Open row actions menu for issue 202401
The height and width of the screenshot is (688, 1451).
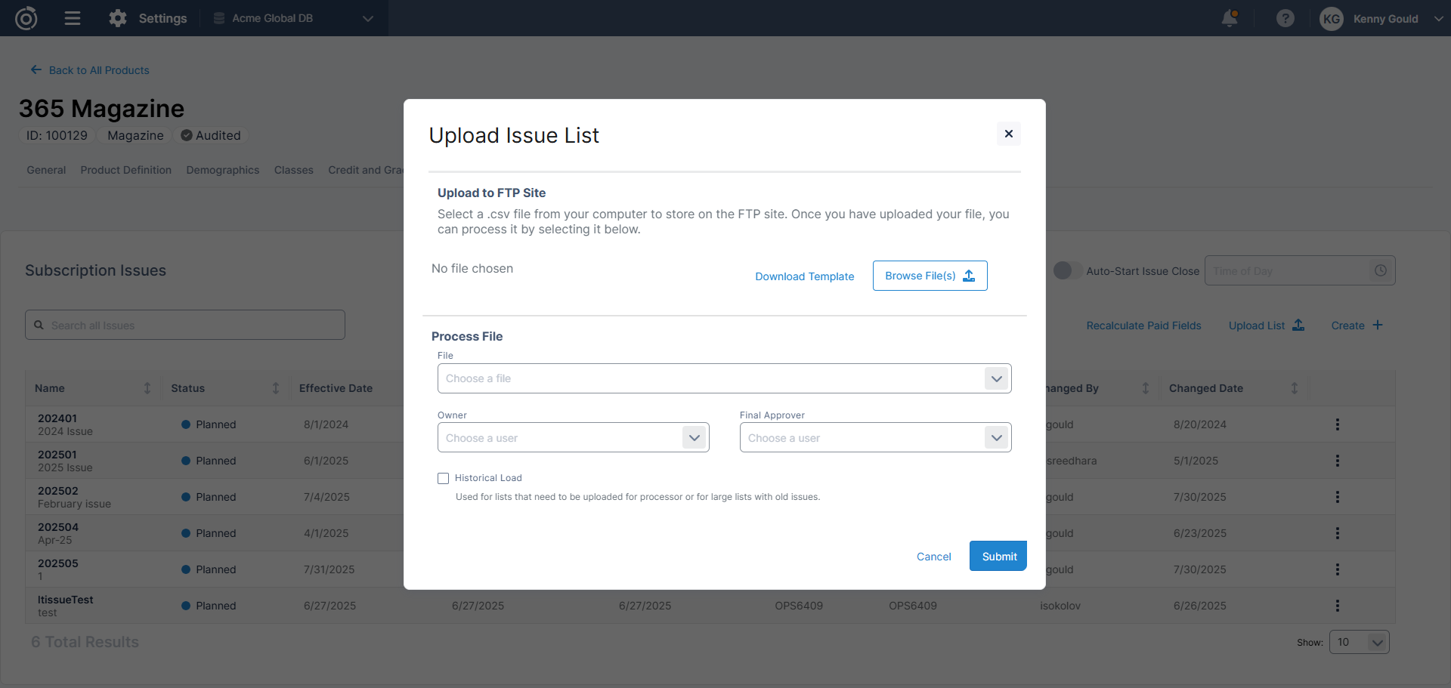[1337, 424]
